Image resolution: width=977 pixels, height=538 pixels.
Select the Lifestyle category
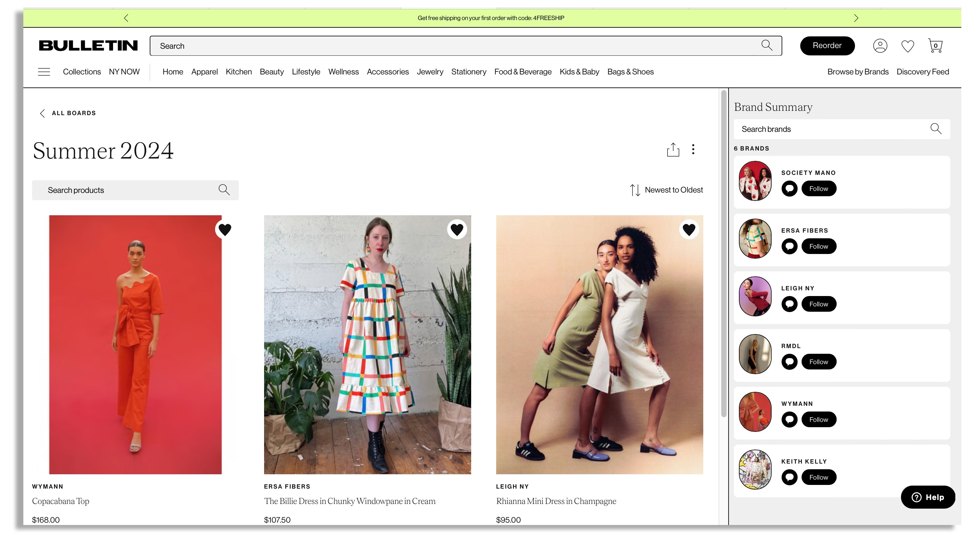coord(306,72)
